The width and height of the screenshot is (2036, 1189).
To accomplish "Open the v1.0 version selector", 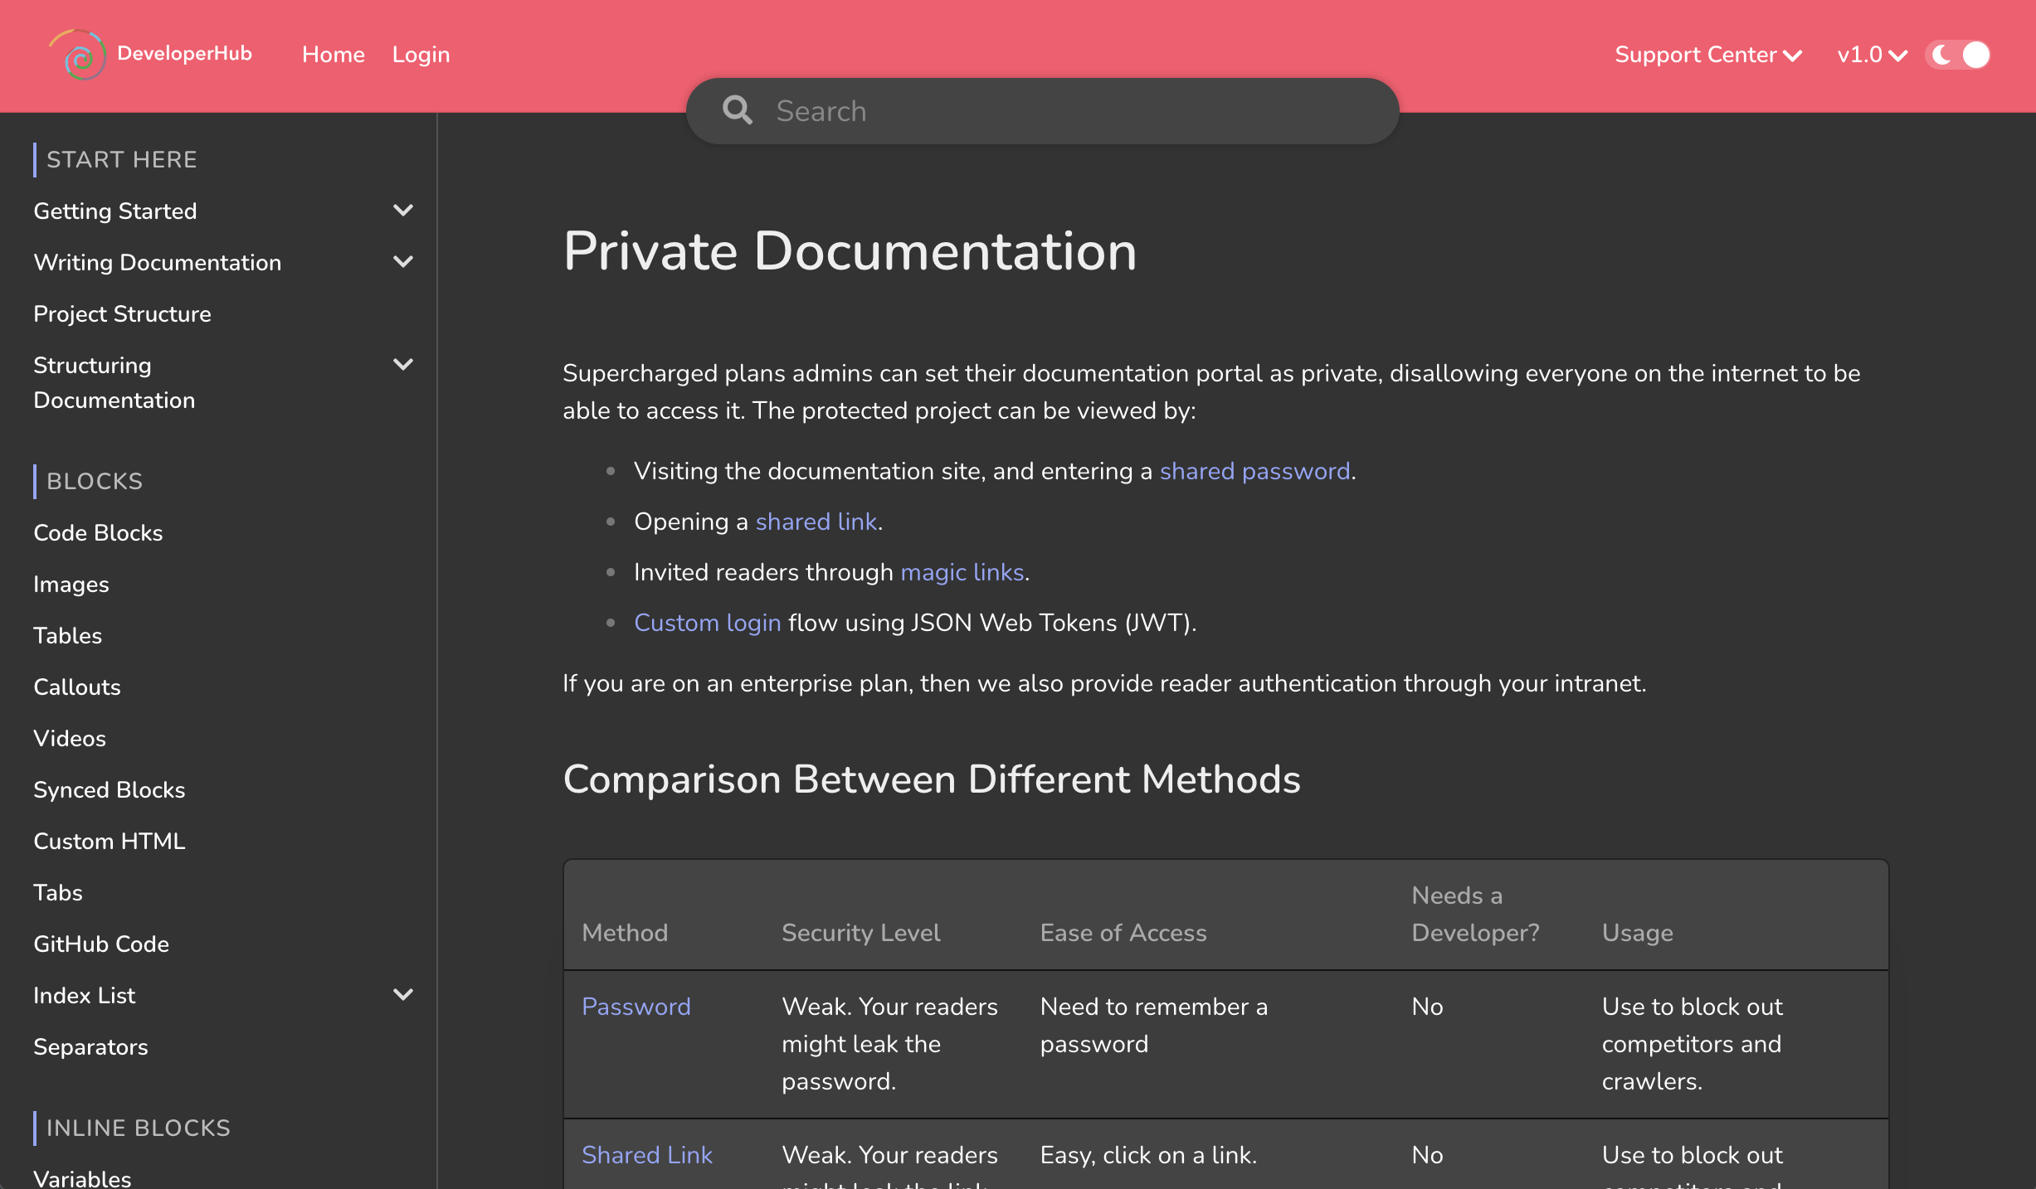I will (1872, 55).
